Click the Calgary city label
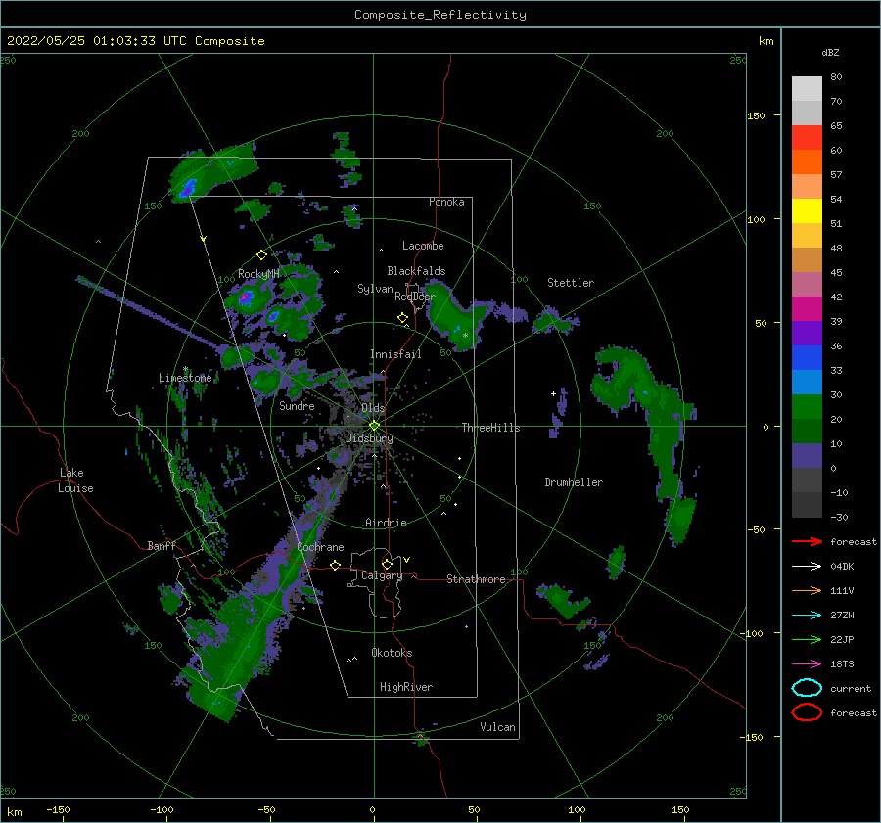The image size is (881, 823). (382, 575)
